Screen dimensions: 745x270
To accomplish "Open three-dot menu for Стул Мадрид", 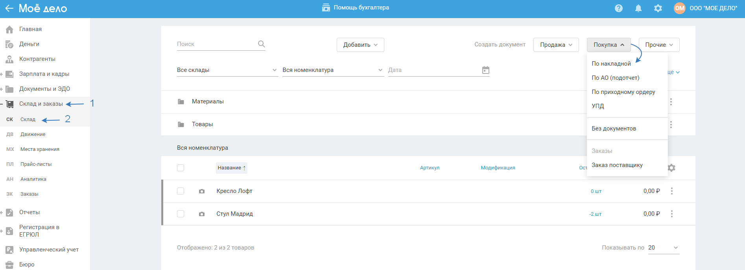I will tap(672, 214).
